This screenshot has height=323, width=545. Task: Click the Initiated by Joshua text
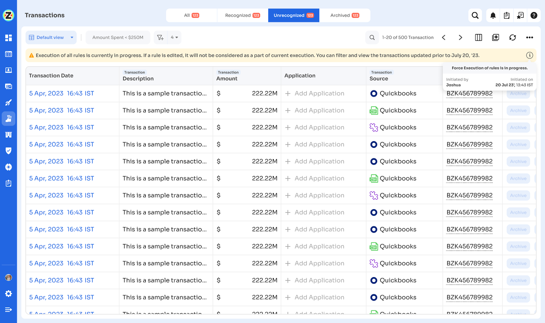point(457,82)
